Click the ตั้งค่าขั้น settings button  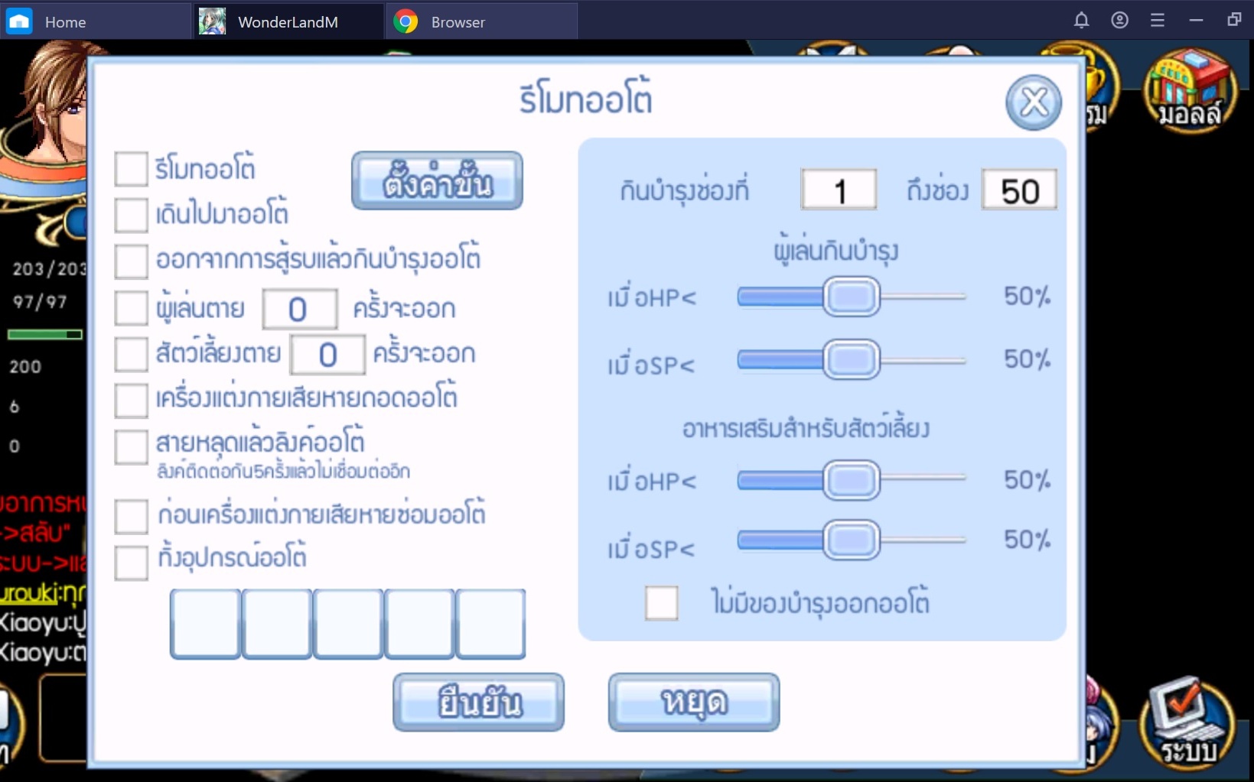coord(437,180)
